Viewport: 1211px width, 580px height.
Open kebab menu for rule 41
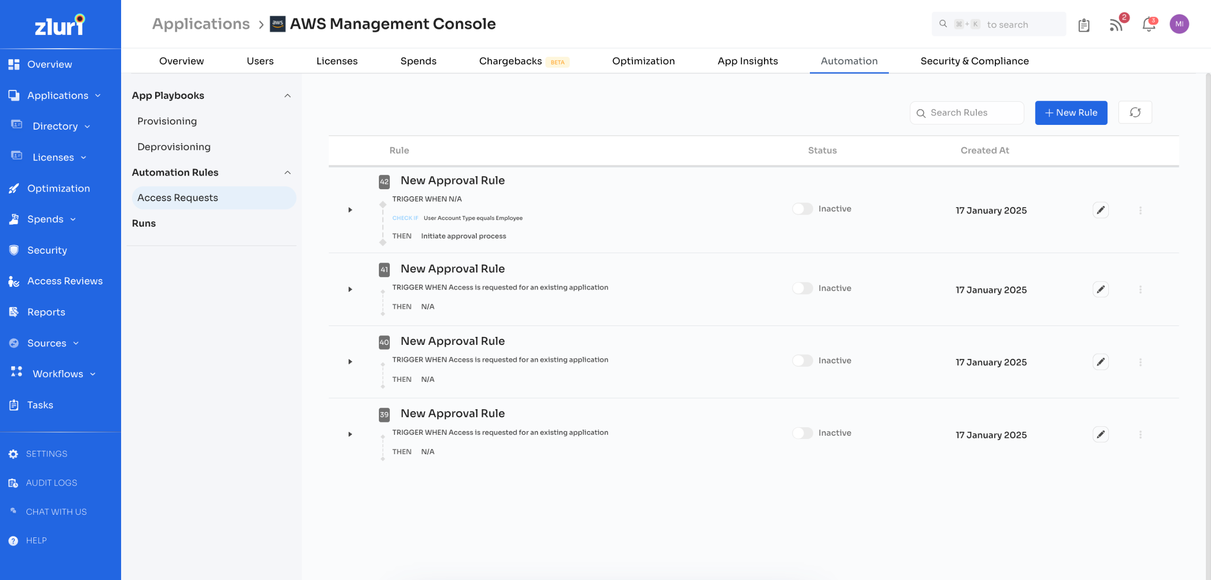pos(1140,290)
